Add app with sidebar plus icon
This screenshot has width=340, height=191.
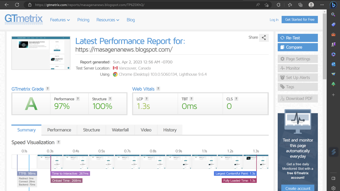click(333, 95)
